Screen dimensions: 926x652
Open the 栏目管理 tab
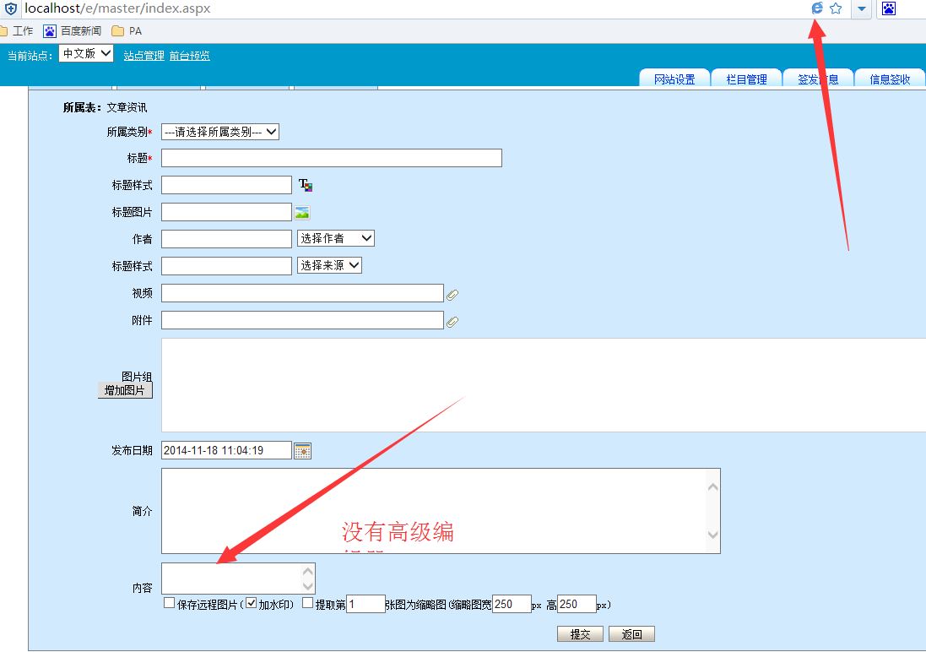tap(746, 79)
